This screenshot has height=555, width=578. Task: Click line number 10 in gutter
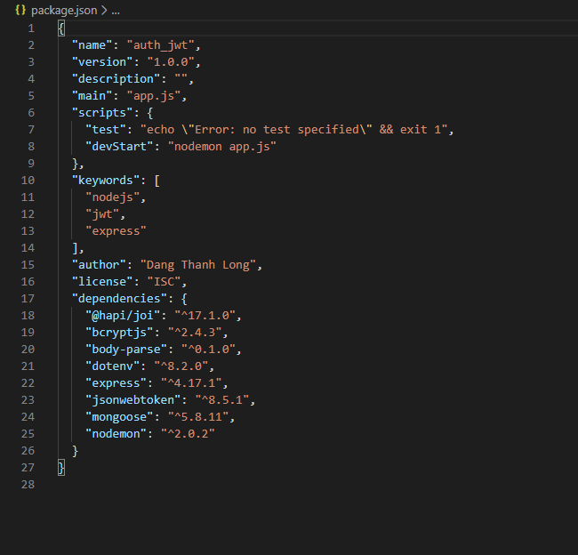coord(28,181)
